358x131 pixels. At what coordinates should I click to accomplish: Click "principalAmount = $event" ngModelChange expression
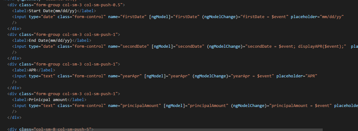tap(300, 105)
